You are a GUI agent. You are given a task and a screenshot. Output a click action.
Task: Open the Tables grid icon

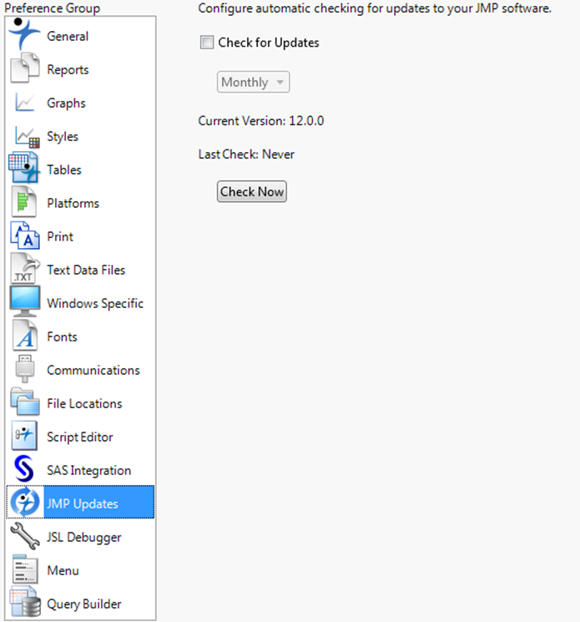point(24,168)
